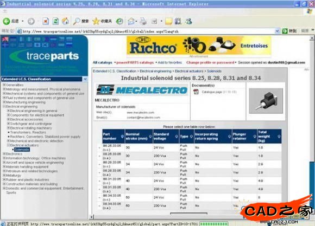The width and height of the screenshot is (315, 226).
Task: Open the Favorites star
Action: coord(96,21)
